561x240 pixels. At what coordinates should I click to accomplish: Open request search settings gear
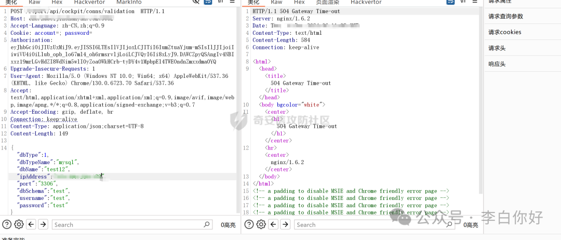[x=19, y=224]
